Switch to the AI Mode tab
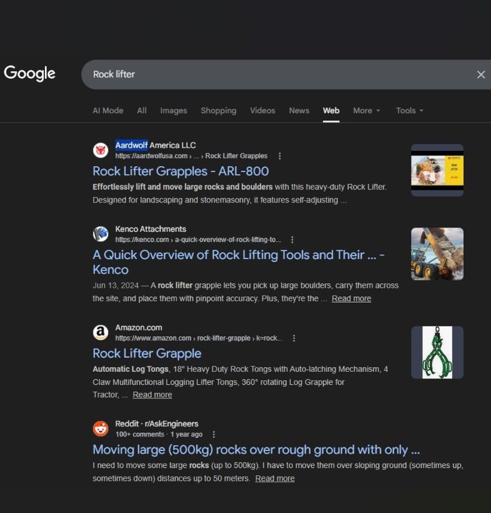The image size is (491, 513). [108, 110]
